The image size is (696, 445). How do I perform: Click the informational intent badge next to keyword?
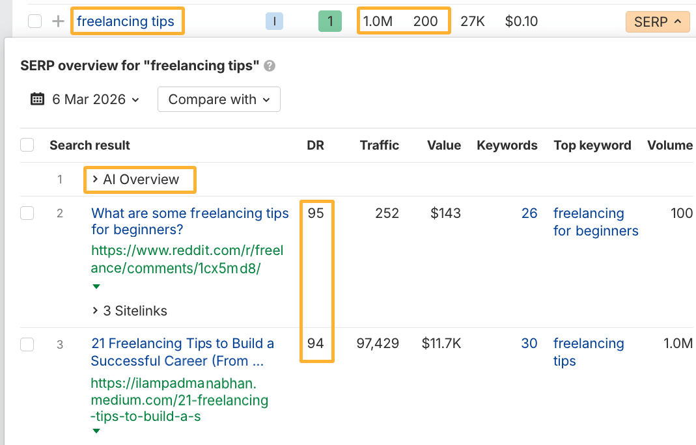click(274, 21)
